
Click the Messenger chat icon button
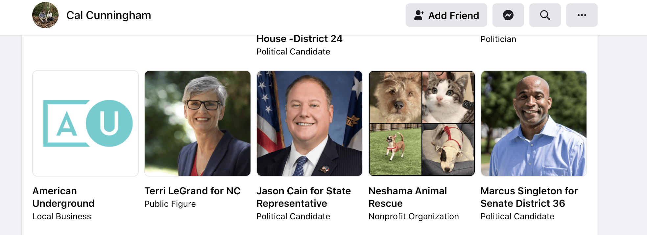click(508, 15)
